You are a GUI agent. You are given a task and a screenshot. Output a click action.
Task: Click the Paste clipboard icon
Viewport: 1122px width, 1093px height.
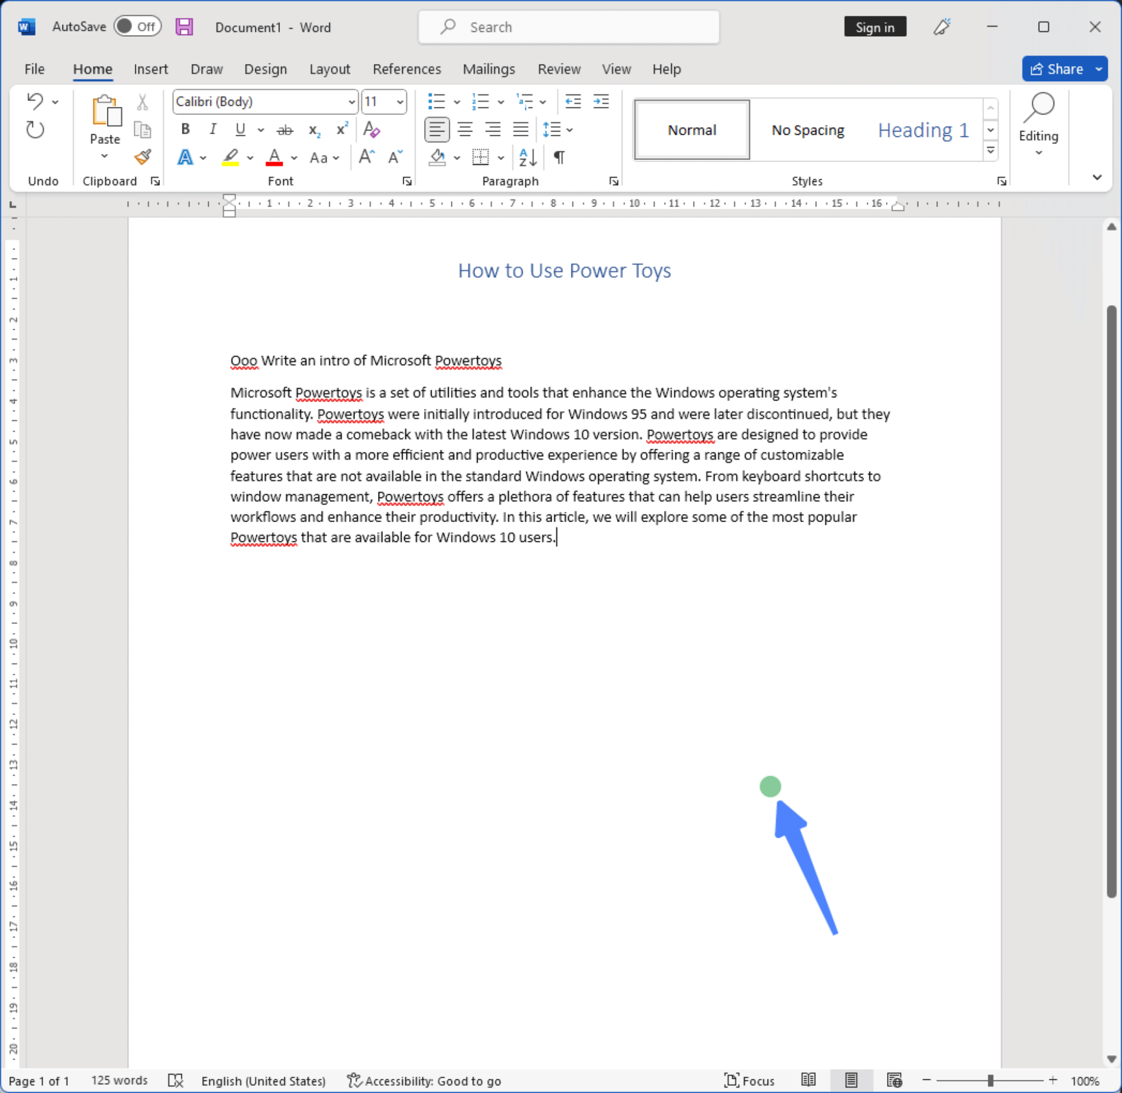click(106, 110)
